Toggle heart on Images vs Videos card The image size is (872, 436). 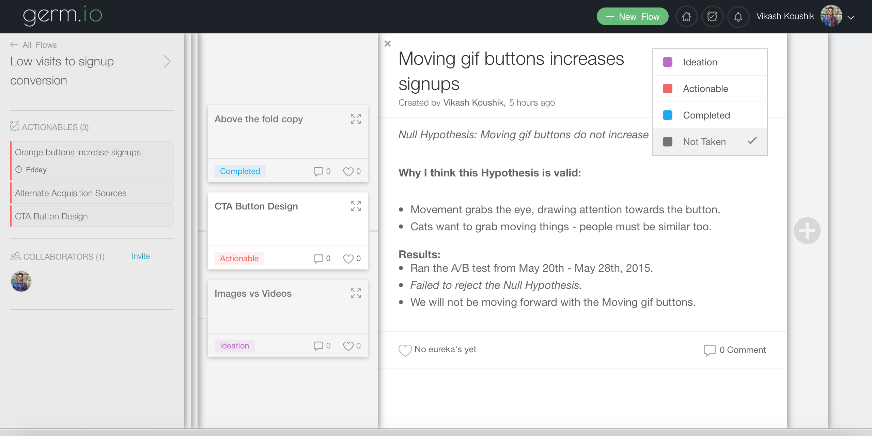348,346
